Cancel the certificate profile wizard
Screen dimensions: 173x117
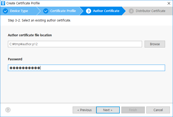(158, 110)
